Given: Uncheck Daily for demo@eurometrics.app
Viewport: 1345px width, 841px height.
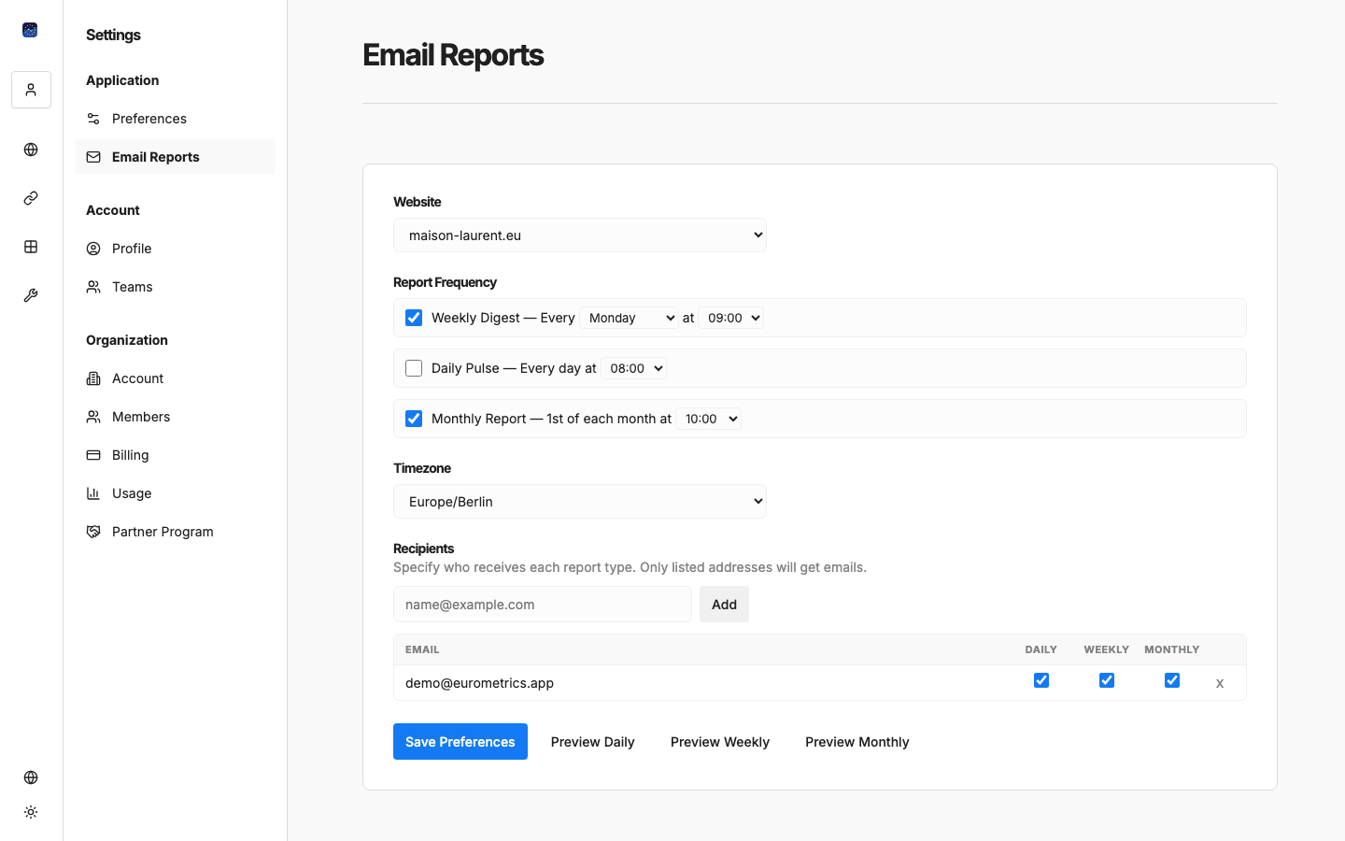Looking at the screenshot, I should coord(1041,680).
